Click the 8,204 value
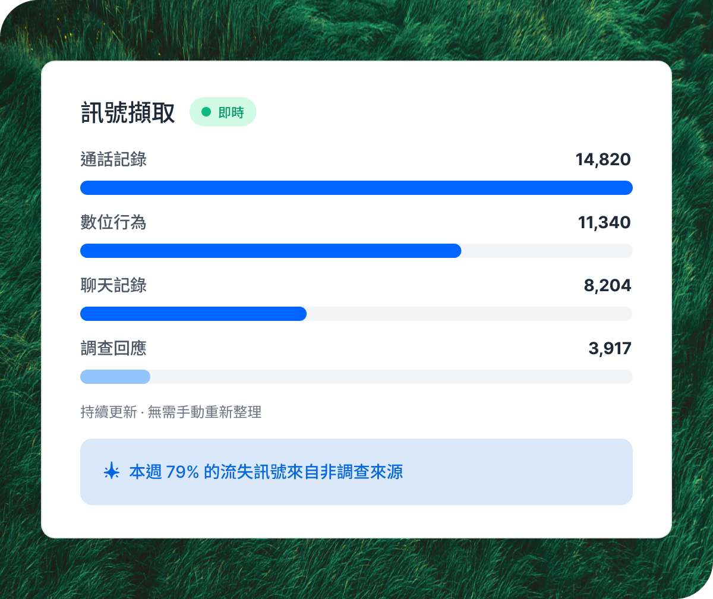The height and width of the screenshot is (599, 713). click(x=607, y=286)
